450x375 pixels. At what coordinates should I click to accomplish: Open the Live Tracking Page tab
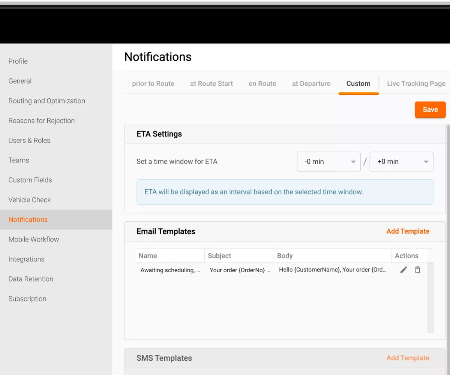pyautogui.click(x=416, y=84)
